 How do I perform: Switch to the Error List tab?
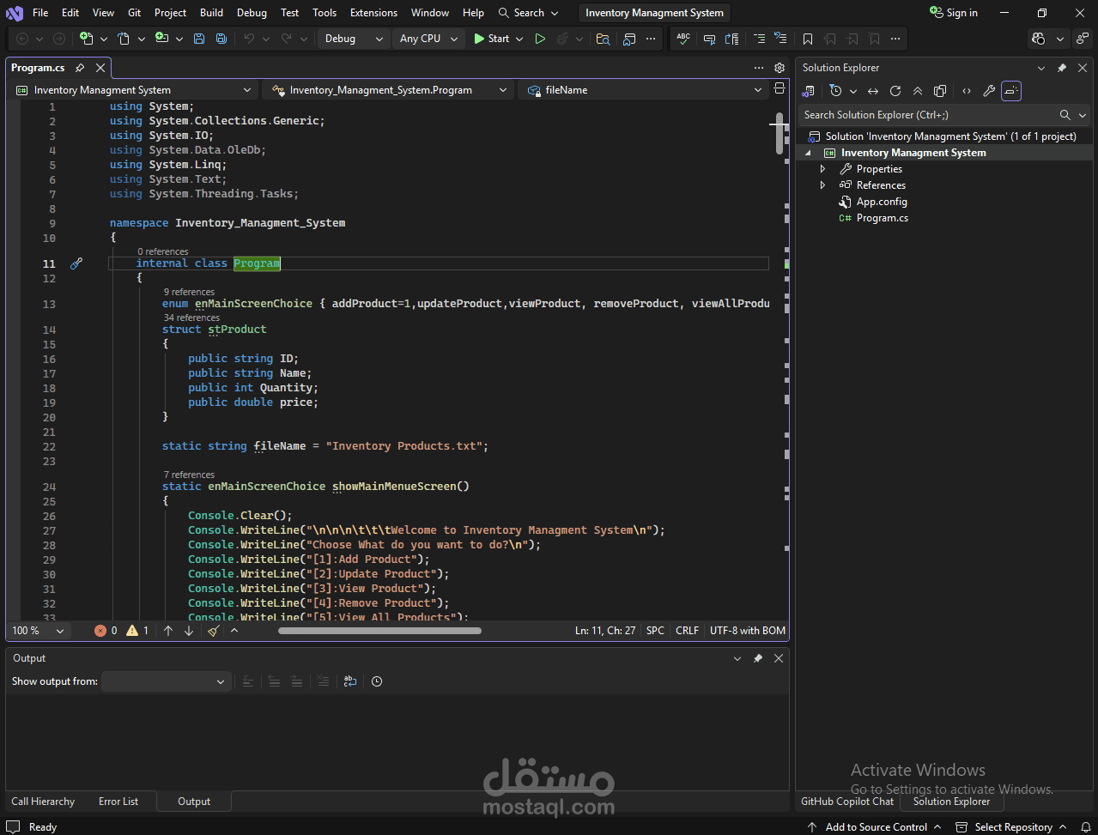coord(118,801)
